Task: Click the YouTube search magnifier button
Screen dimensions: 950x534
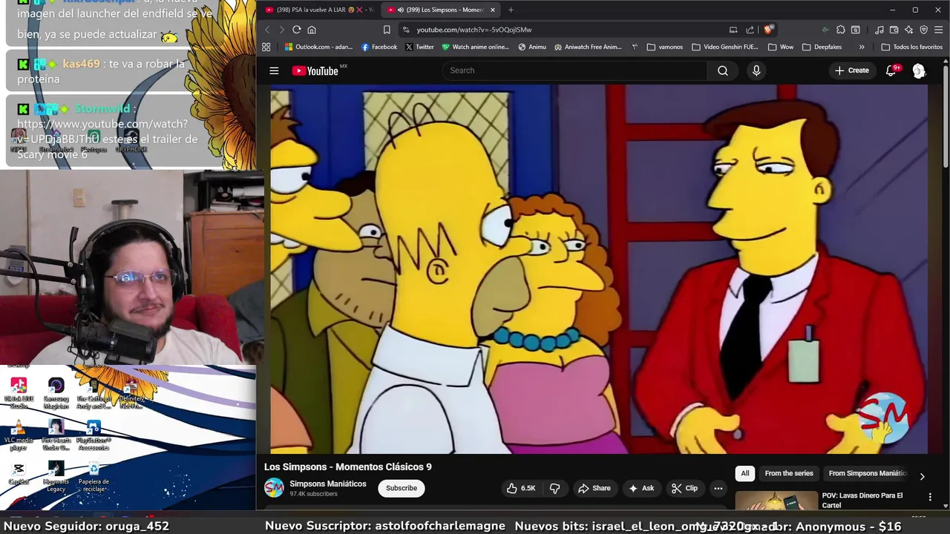Action: click(723, 70)
